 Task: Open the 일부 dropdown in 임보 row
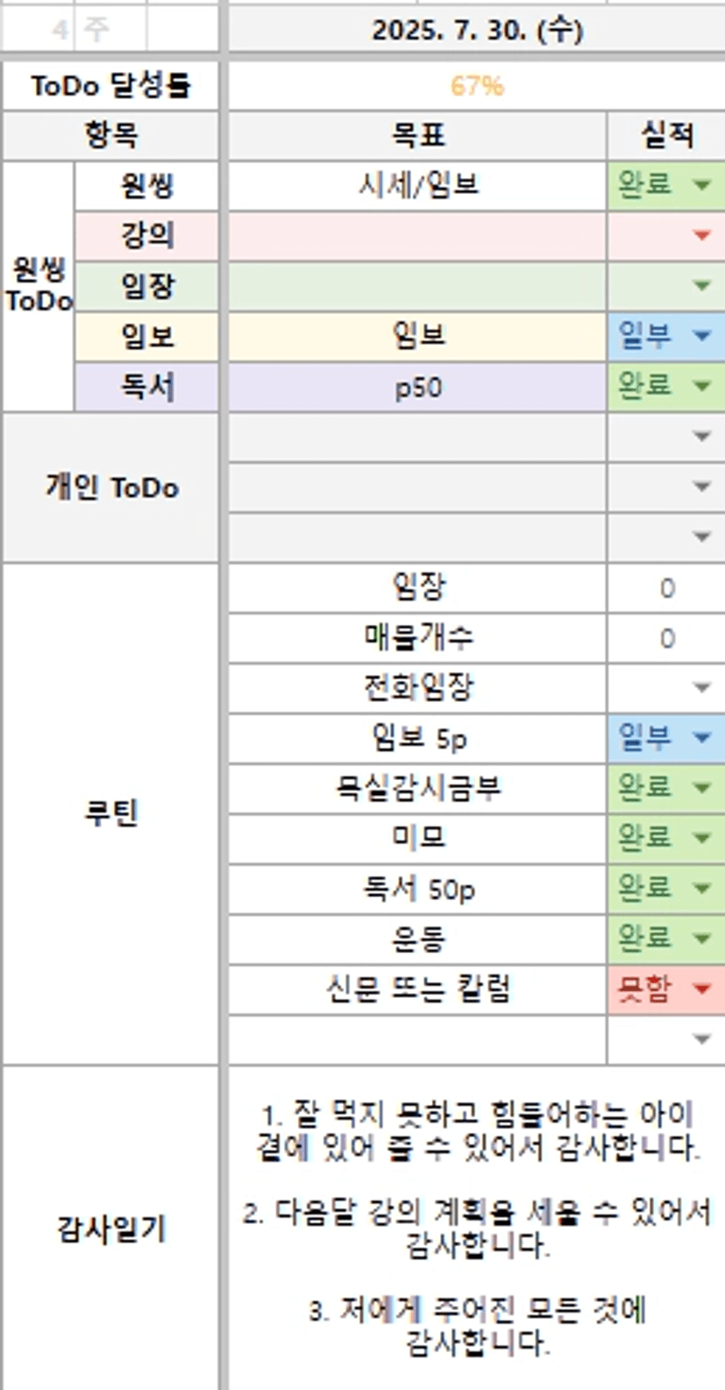click(x=701, y=335)
